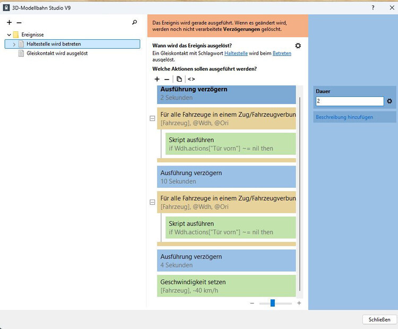This screenshot has height=329, width=398.
Task: Follow the Haltestelle keyword link
Action: [236, 53]
